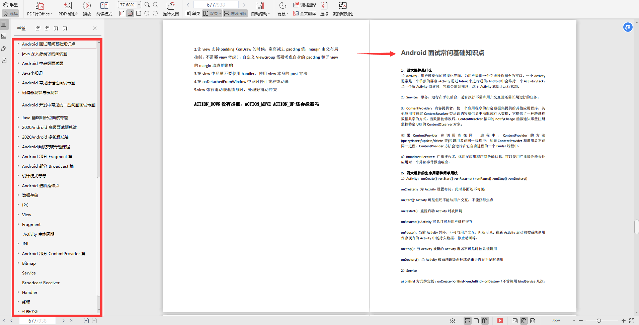The height and width of the screenshot is (325, 639).
Task: Switch to 单页 single page view
Action: [193, 13]
